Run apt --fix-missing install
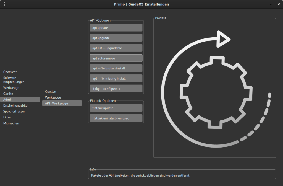The width and height of the screenshot is (283, 186). 116,79
